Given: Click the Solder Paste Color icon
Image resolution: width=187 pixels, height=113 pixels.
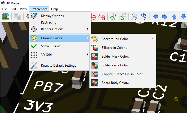Looking at the screenshot, I should 95,65.
